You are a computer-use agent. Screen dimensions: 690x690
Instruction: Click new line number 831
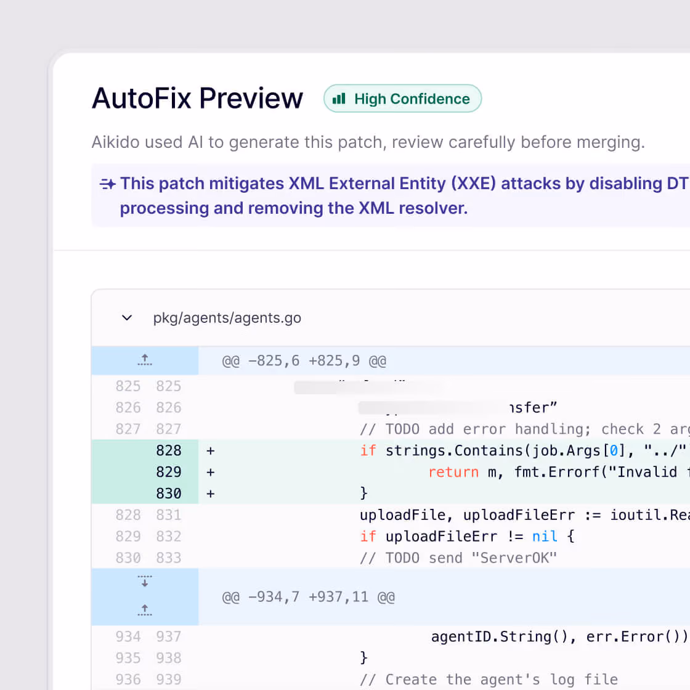169,515
